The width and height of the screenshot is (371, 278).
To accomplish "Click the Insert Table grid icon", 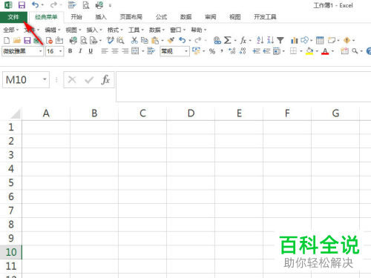I will (x=320, y=40).
